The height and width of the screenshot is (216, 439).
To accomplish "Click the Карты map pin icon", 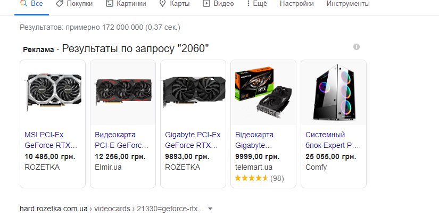I will coord(163,4).
